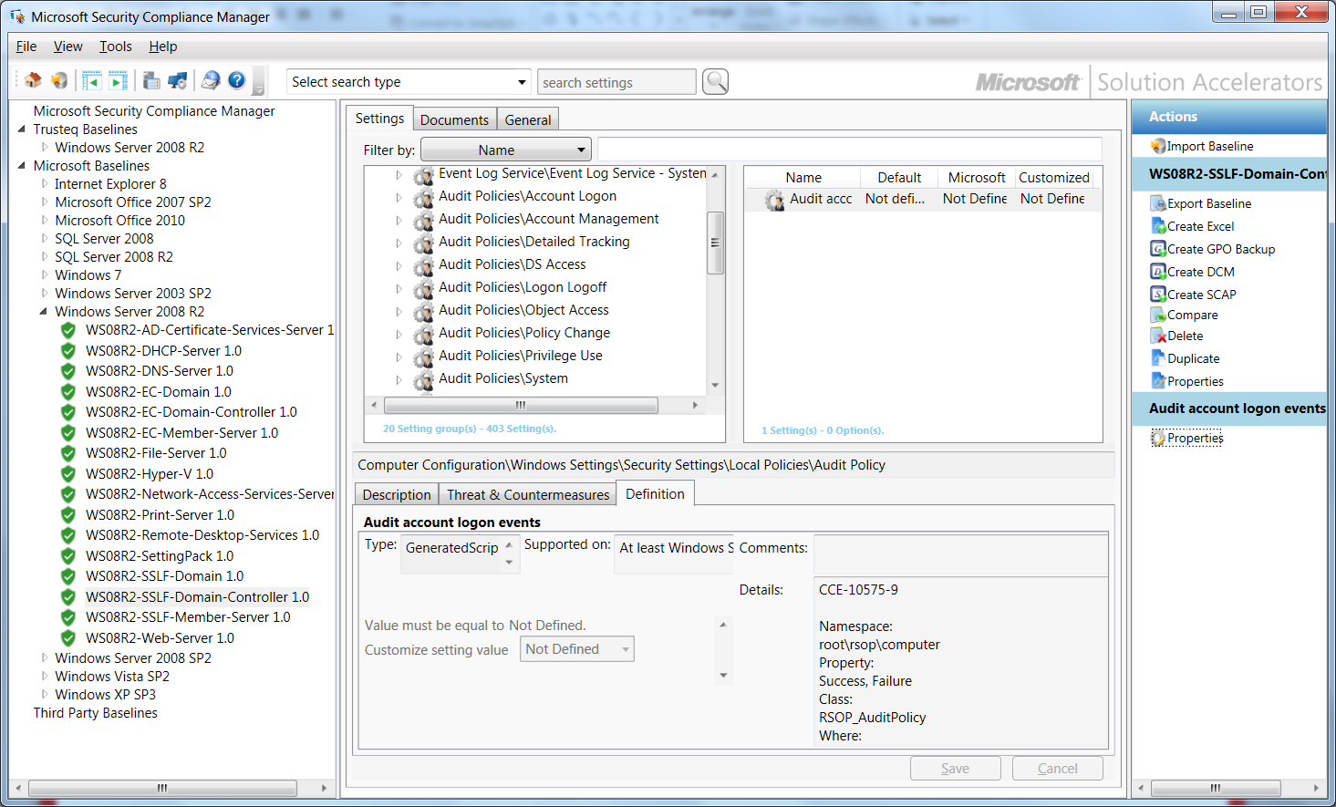Open the Threat & Countermeasures tab
The height and width of the screenshot is (807, 1336).
(x=528, y=494)
